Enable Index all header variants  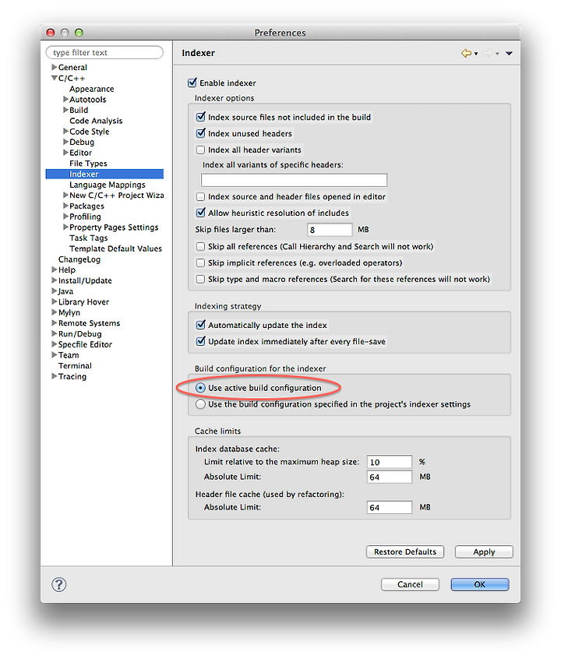pos(200,150)
